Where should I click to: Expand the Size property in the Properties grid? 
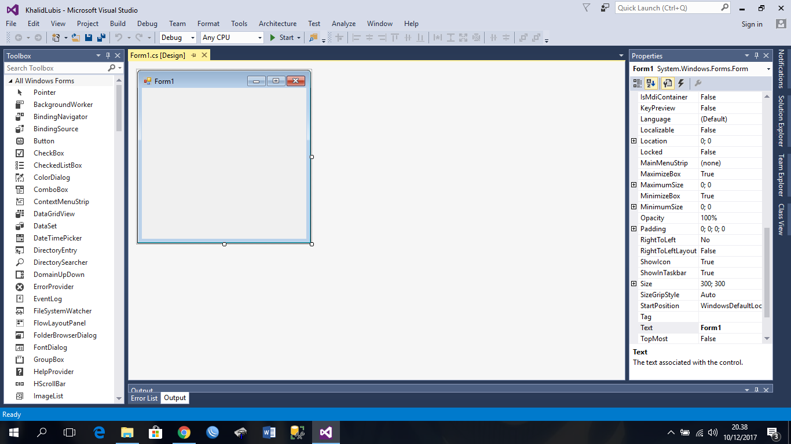(633, 283)
